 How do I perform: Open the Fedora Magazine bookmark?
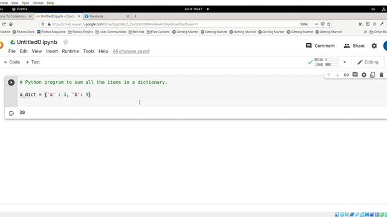(x=51, y=32)
